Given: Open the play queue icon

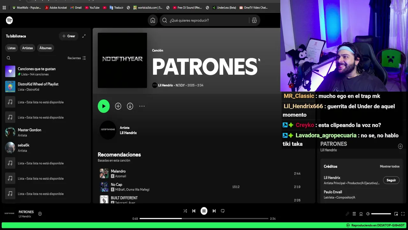Looking at the screenshot, I should tap(354, 214).
